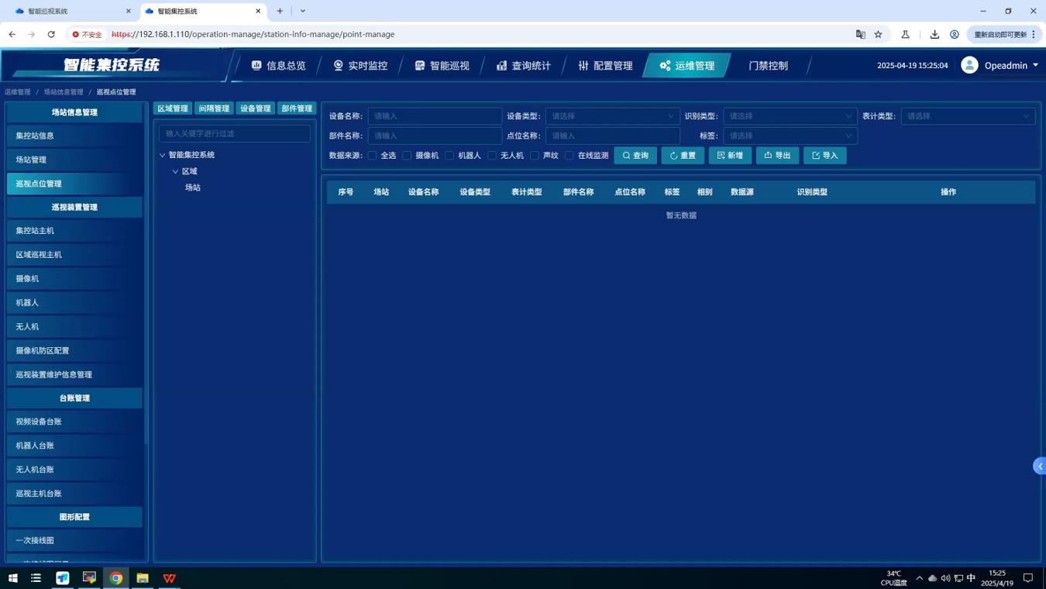The height and width of the screenshot is (589, 1046).
Task: Enable the 摄像机 data source checkbox
Action: pos(407,156)
